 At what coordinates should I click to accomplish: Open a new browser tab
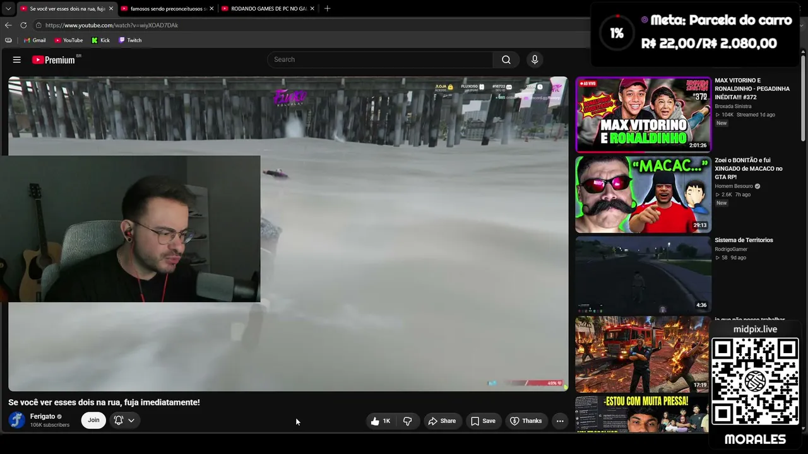pyautogui.click(x=327, y=9)
